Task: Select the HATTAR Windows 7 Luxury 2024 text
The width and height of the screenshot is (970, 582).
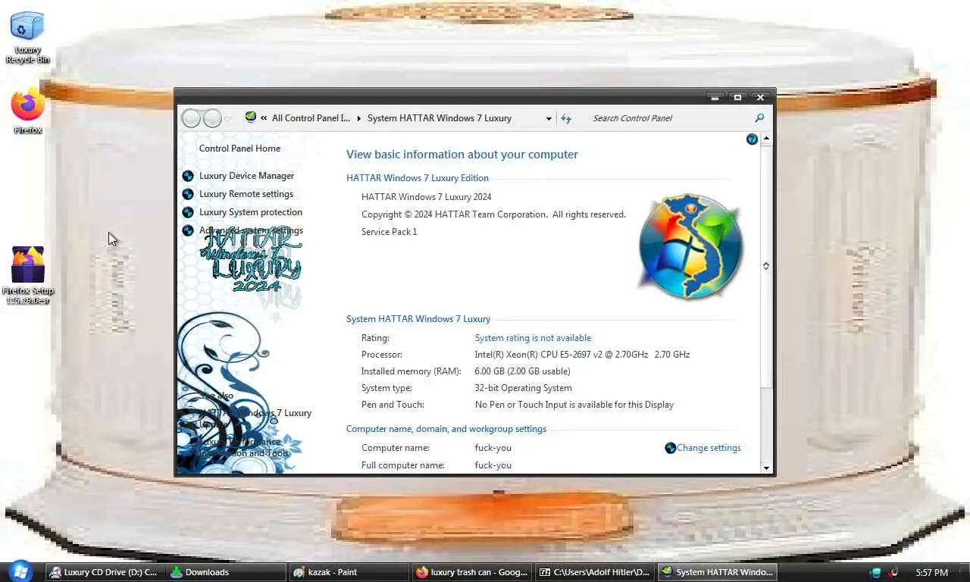Action: pyautogui.click(x=427, y=197)
